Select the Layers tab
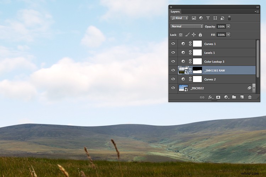Image resolution: width=266 pixels, height=177 pixels. tap(175, 12)
